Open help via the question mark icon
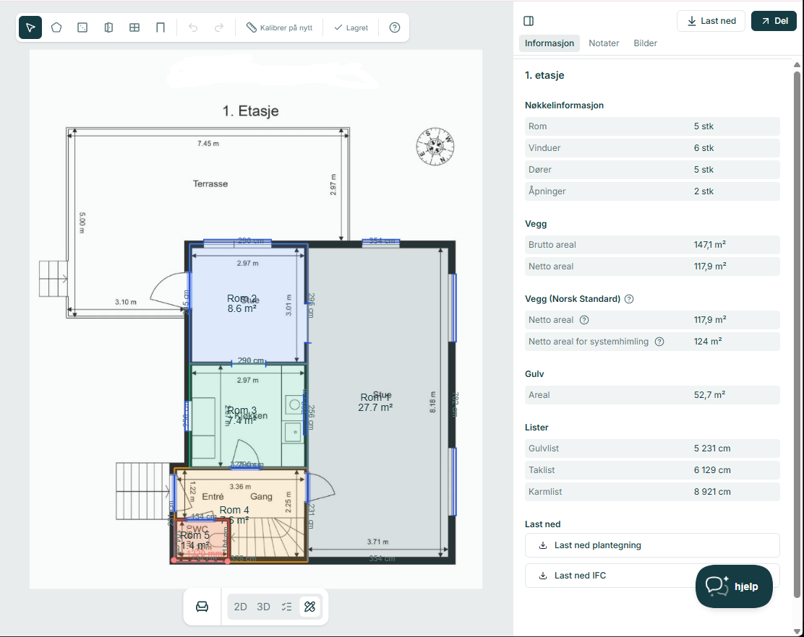 pyautogui.click(x=394, y=27)
